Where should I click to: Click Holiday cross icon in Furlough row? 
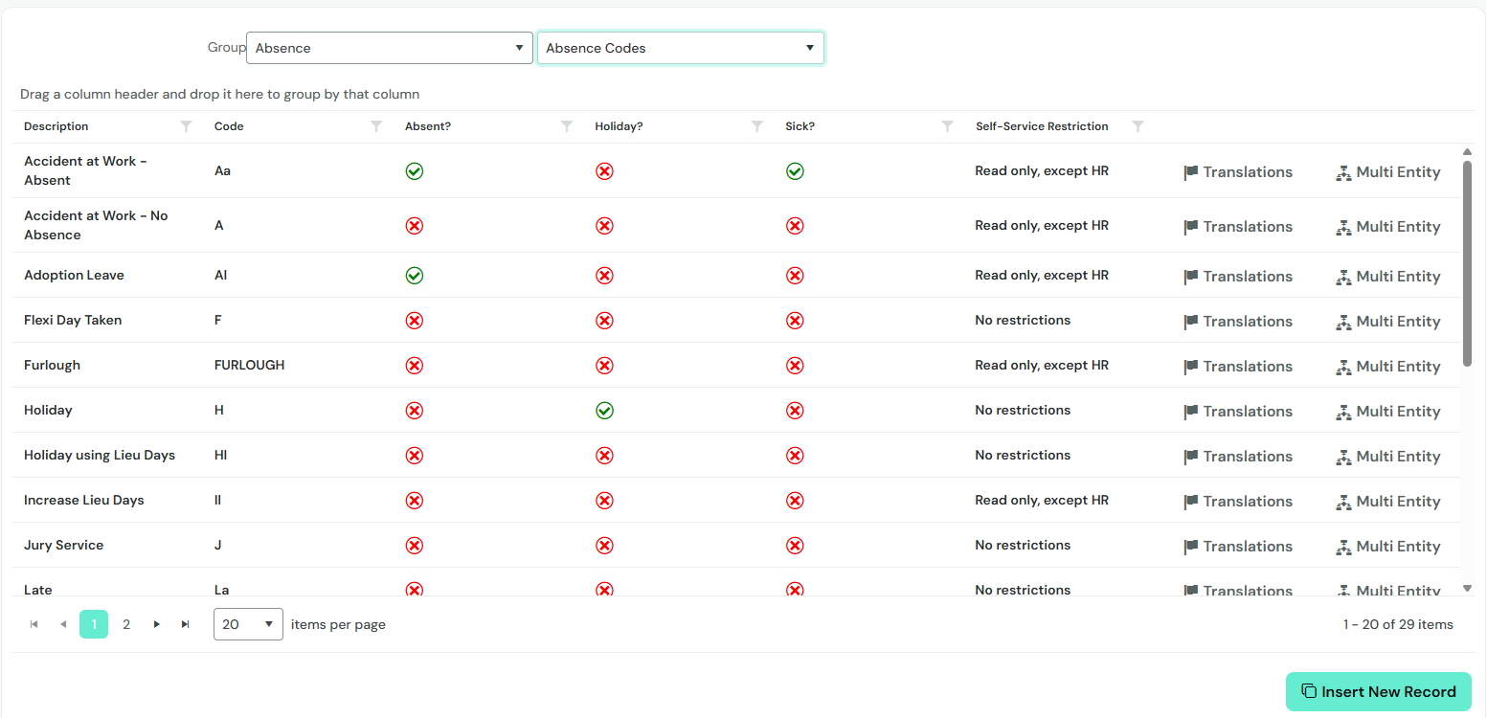(604, 366)
